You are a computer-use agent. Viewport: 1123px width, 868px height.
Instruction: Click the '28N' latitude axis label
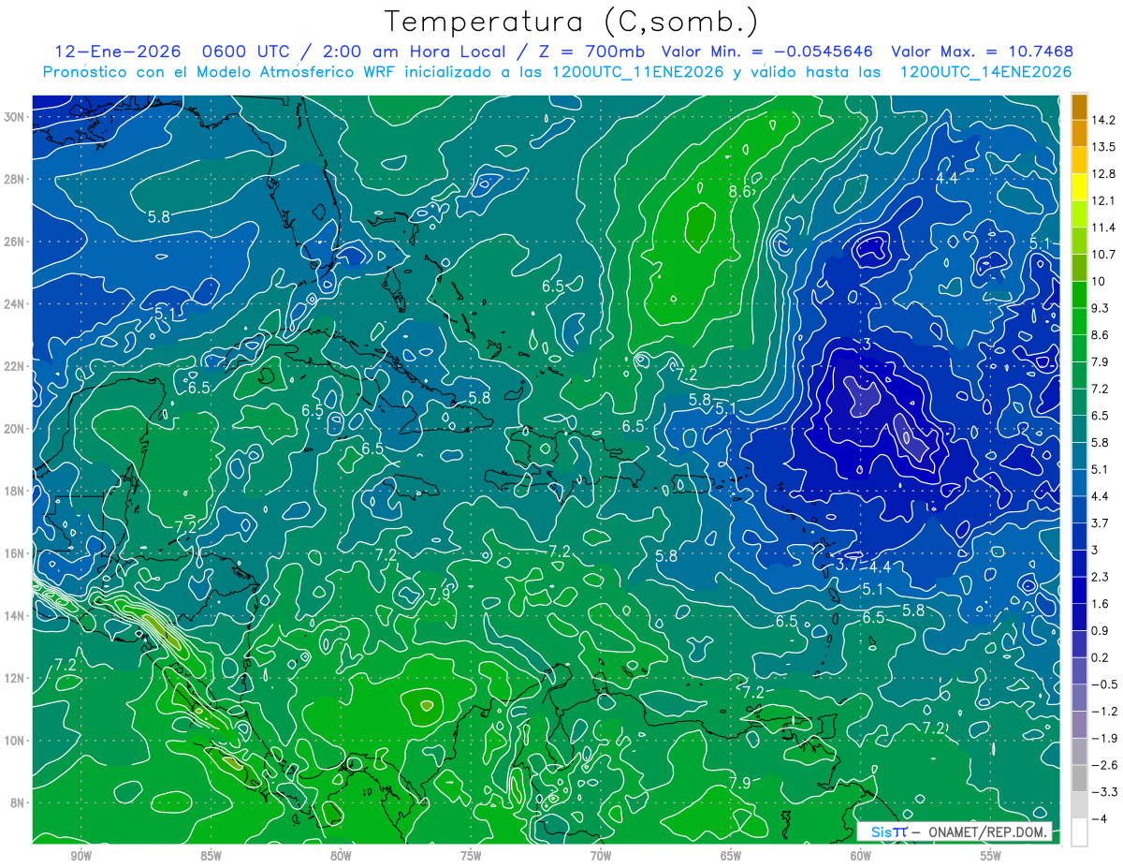[x=15, y=179]
